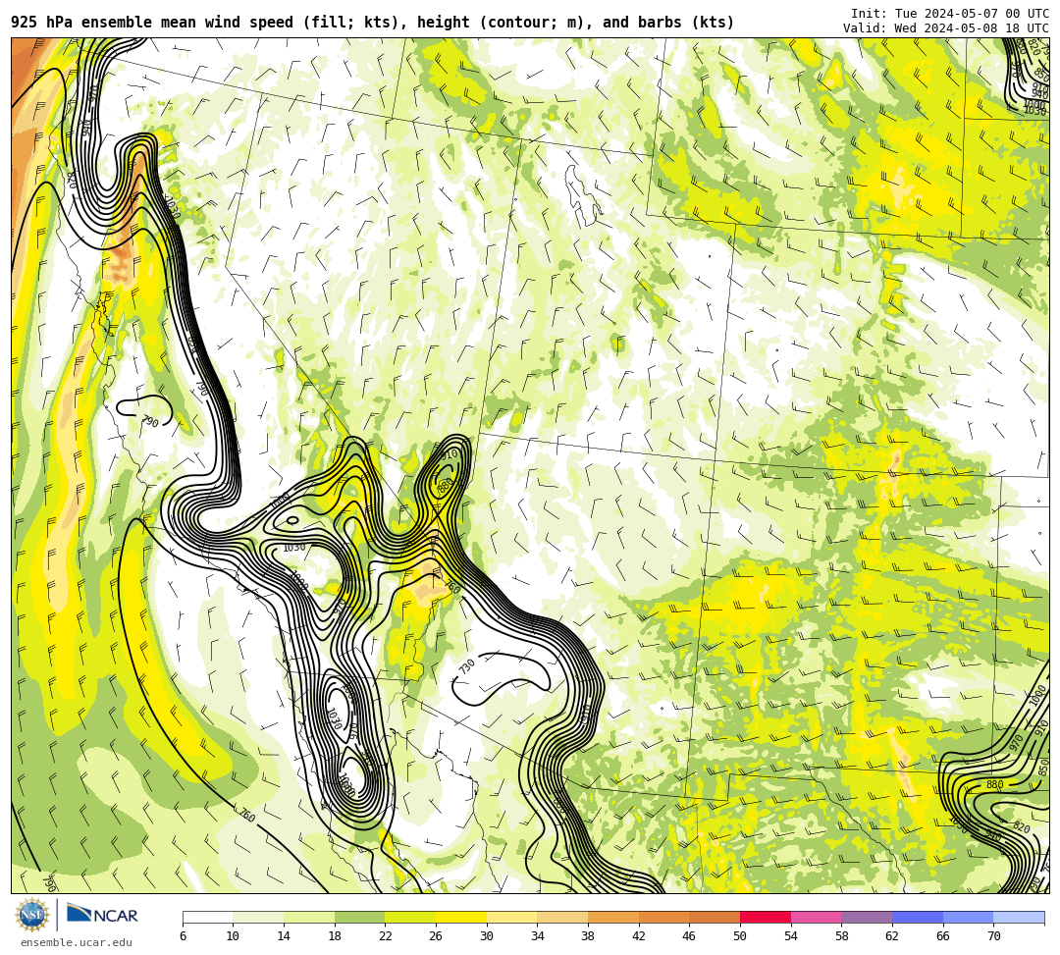This screenshot has height=955, width=1060.
Task: Pick the pale 10–14 kts colorbar swatch
Action: pos(258,917)
